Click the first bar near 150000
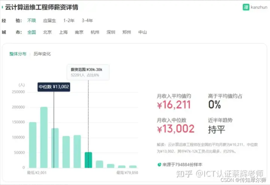 coord(33,145)
